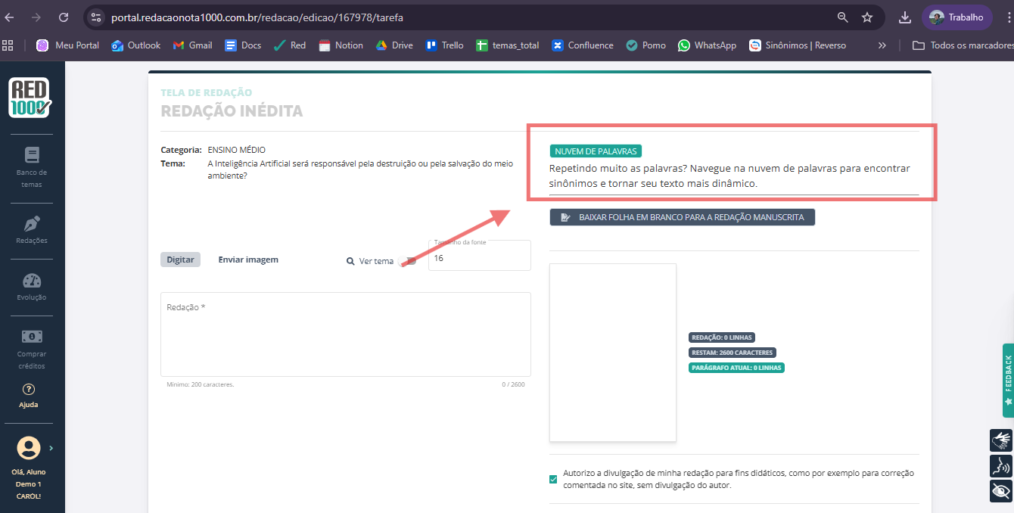Open WhatsApp bookmark
The height and width of the screenshot is (513, 1014).
click(x=708, y=45)
